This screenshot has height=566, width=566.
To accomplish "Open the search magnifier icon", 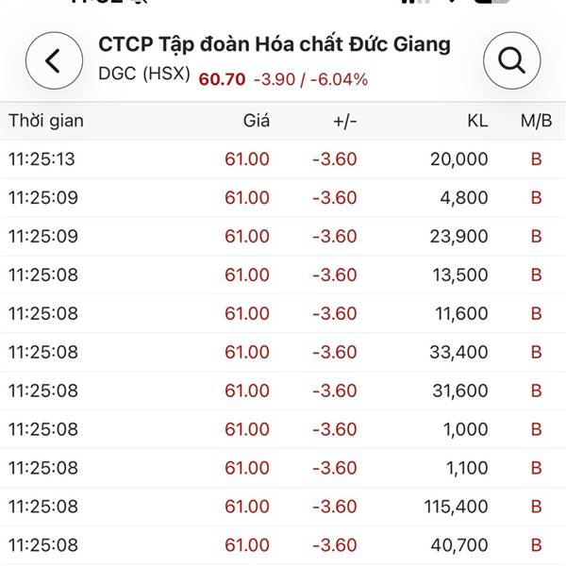I will (511, 61).
